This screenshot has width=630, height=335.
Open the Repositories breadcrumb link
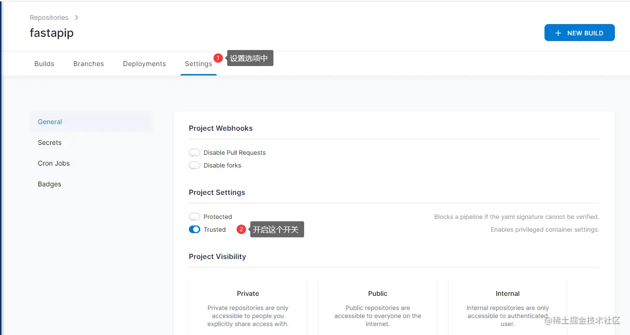(49, 17)
